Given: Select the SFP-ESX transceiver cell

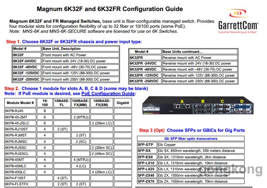Looking at the screenshot, I should (x=147, y=157).
